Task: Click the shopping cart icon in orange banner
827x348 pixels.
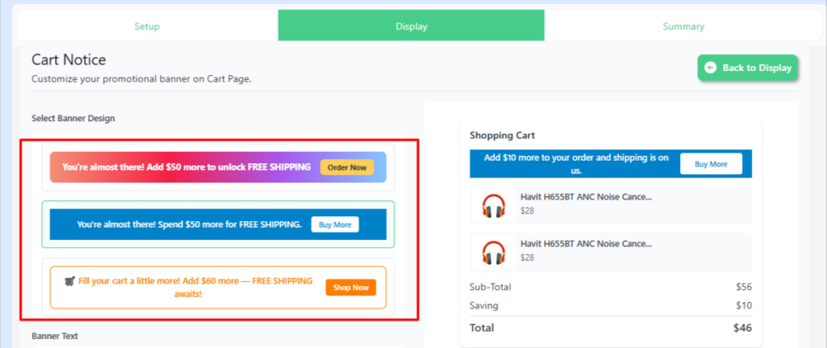Action: tap(69, 281)
